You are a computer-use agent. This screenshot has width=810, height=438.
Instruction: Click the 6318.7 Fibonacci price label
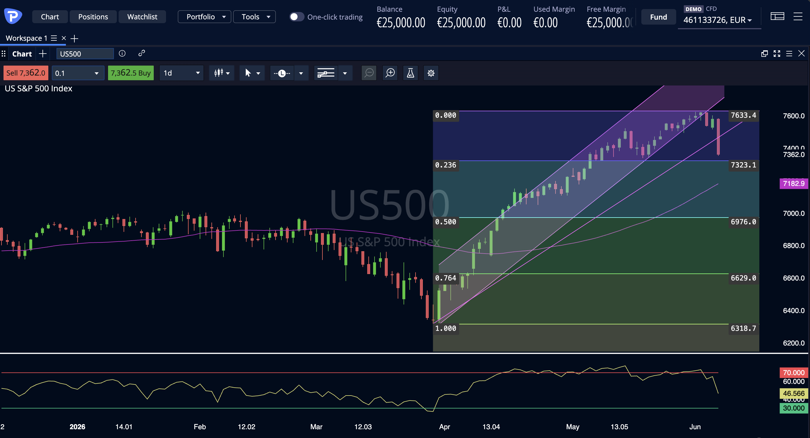click(743, 328)
